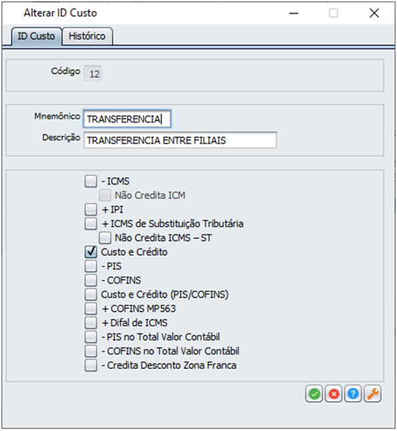Viewport: 397px width, 431px height.
Task: Switch to the Histórico tab
Action: tap(87, 36)
